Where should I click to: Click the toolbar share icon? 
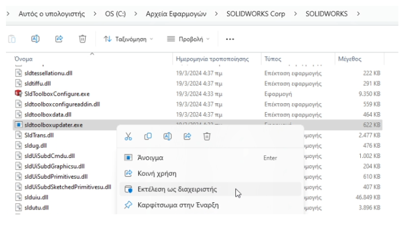(58, 39)
